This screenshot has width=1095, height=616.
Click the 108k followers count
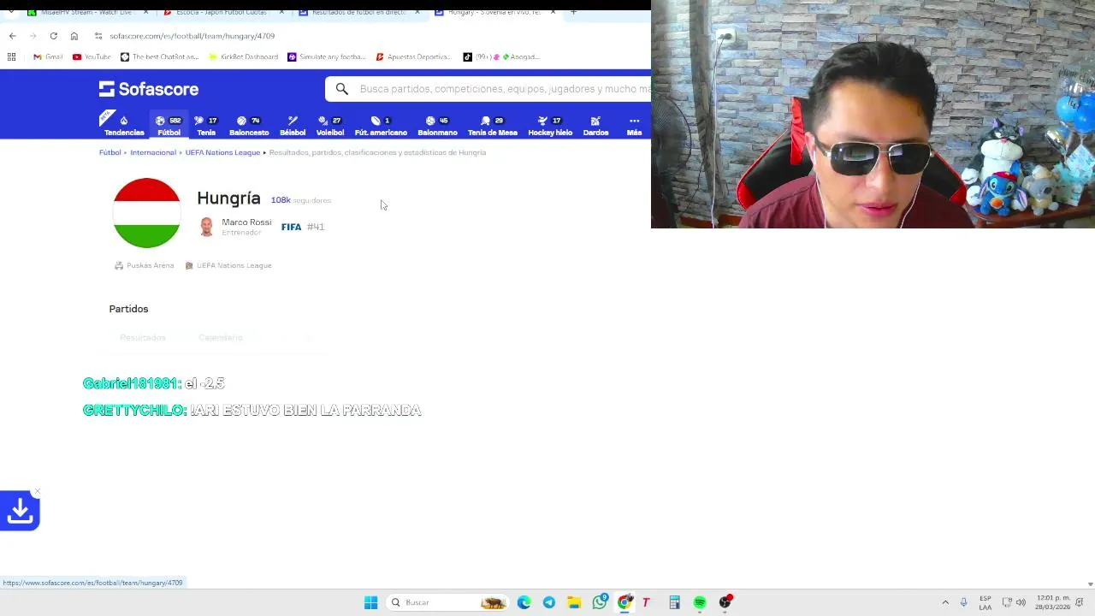[300, 200]
